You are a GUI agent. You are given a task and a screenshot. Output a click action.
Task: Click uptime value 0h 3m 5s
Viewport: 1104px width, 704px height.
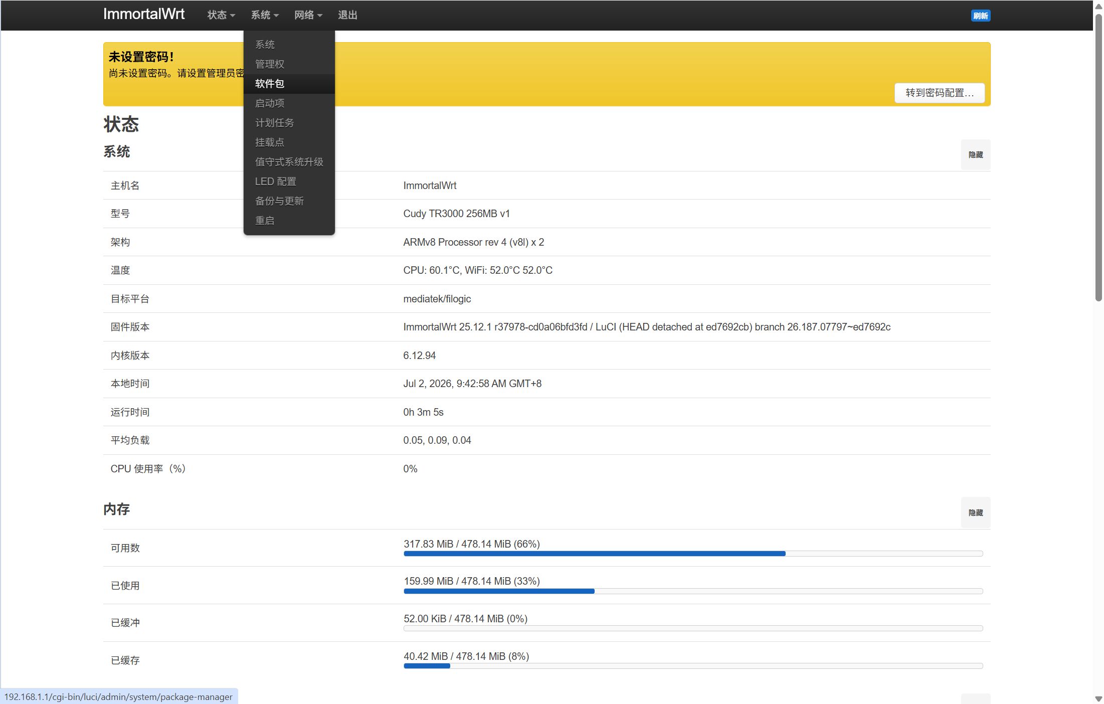[423, 412]
